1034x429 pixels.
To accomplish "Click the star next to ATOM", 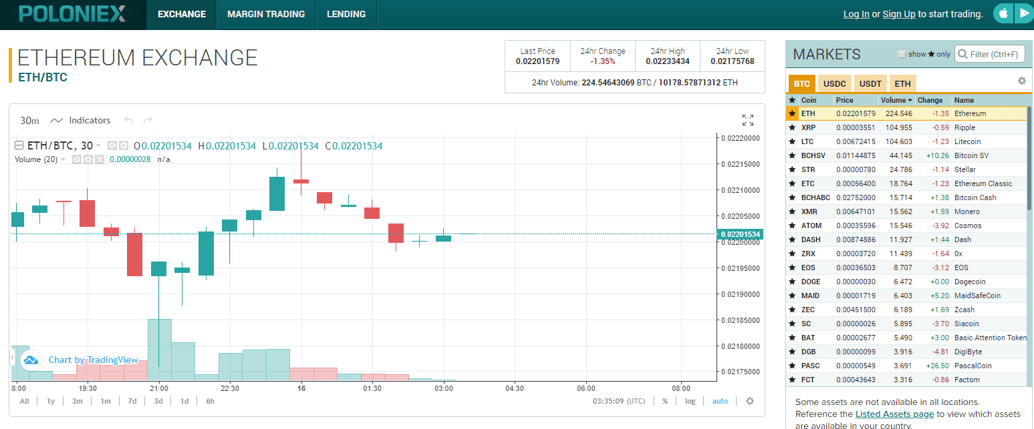I will (792, 226).
